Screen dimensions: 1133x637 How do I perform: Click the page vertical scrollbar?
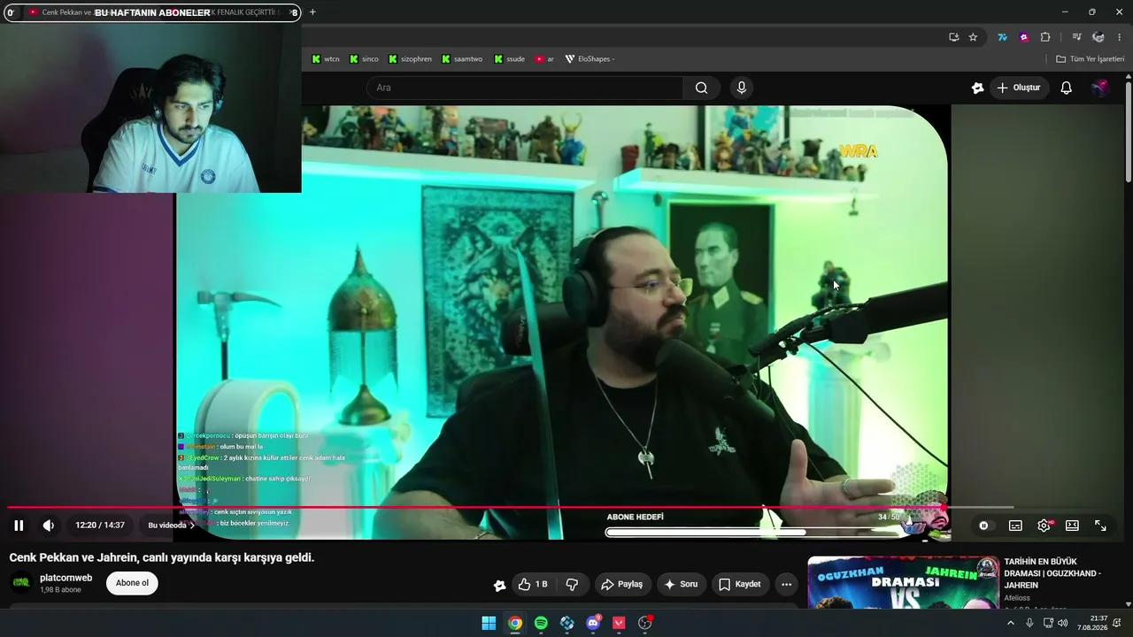pyautogui.click(x=1129, y=133)
